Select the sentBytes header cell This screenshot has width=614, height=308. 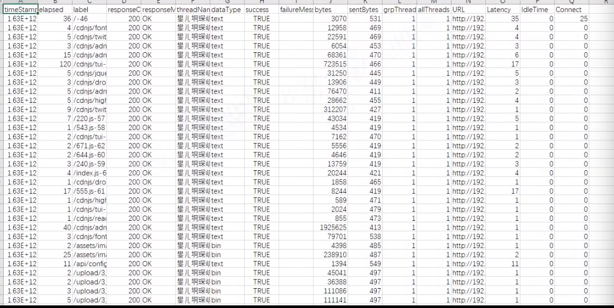(365, 9)
